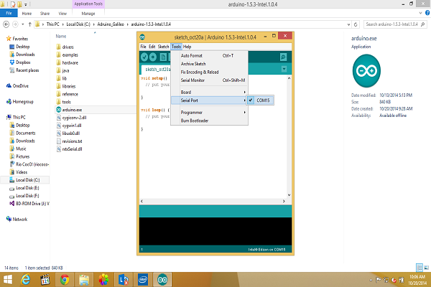Click the Arduino Verify checkmark button

(x=144, y=57)
